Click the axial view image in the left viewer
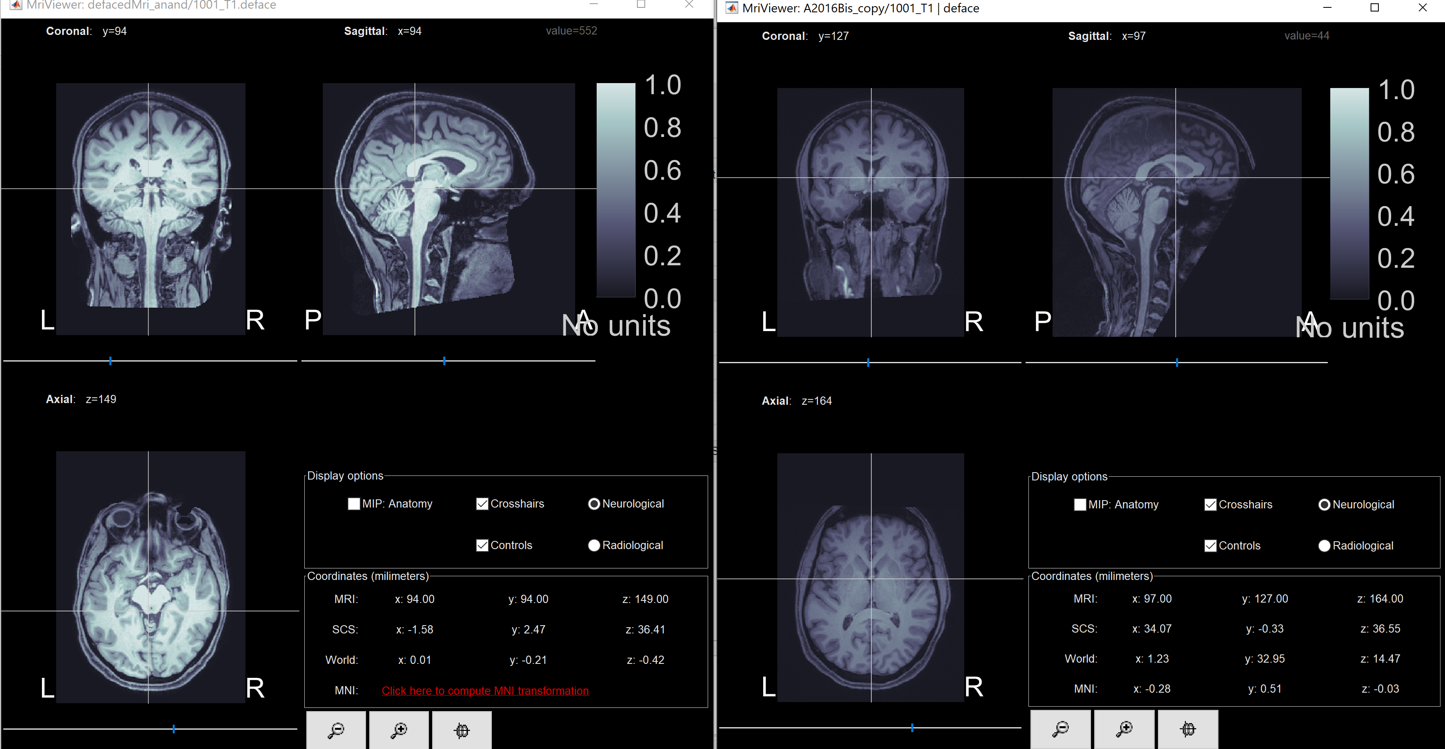This screenshot has height=749, width=1445. (151, 578)
